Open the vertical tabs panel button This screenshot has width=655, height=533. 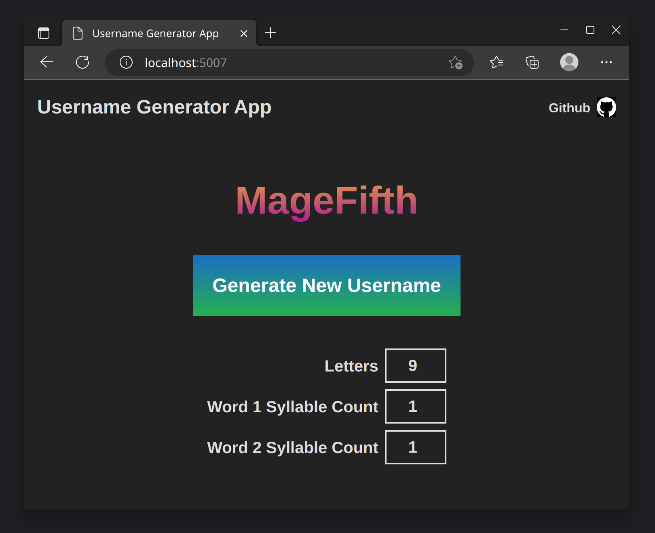(44, 33)
